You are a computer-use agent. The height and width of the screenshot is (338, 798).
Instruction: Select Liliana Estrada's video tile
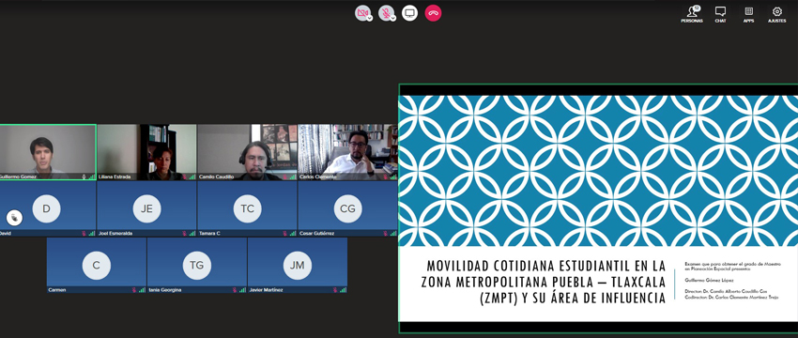point(146,152)
